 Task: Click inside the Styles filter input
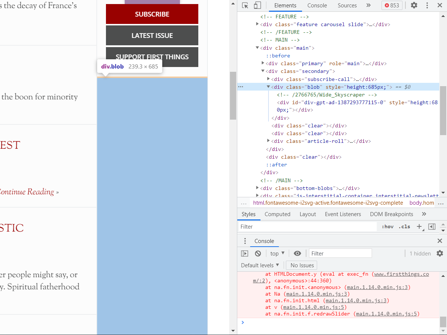tap(307, 226)
